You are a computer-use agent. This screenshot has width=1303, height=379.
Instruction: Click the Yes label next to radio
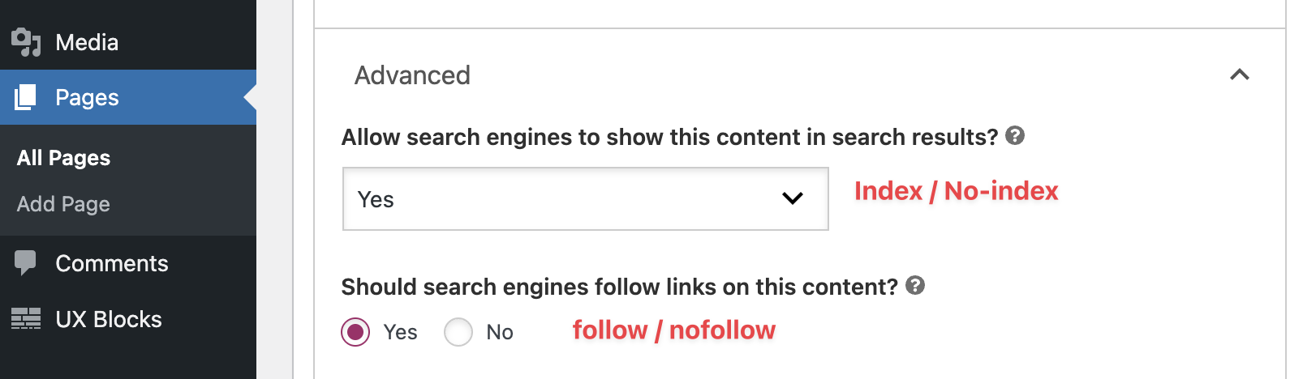(400, 332)
